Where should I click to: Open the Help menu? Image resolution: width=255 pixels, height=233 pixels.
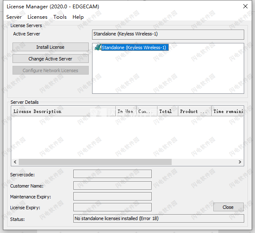pos(78,17)
